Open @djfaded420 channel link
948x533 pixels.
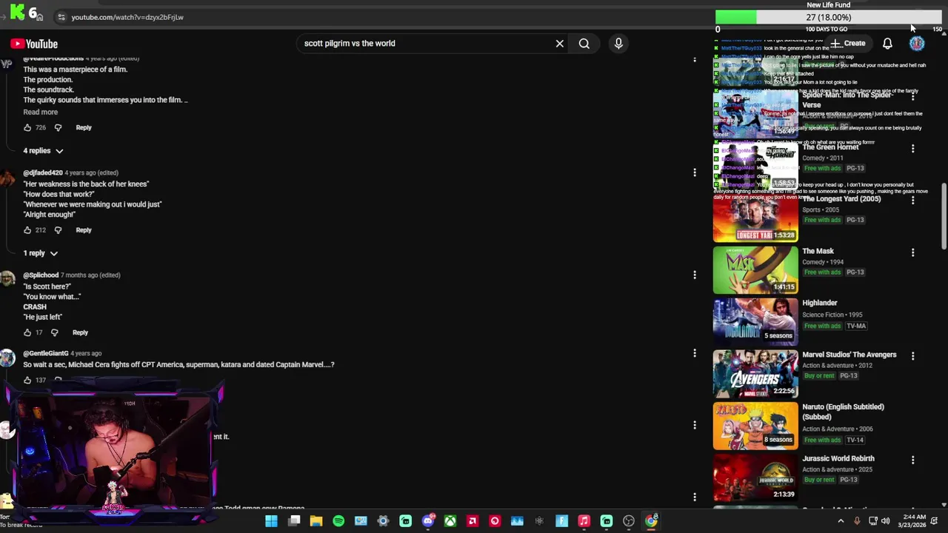[43, 172]
